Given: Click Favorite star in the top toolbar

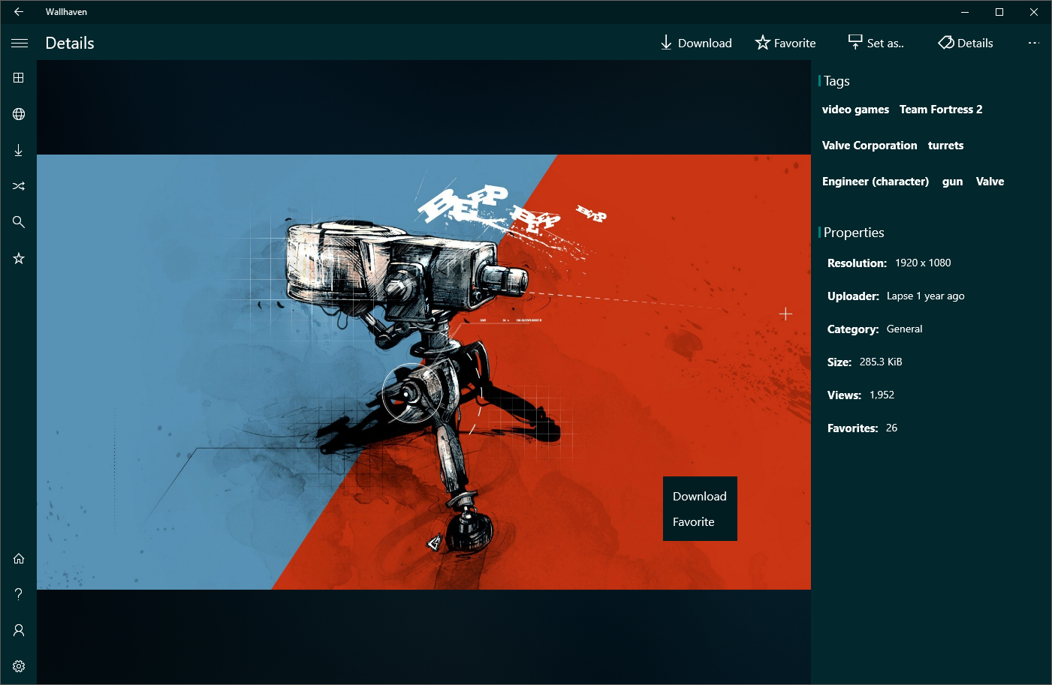Looking at the screenshot, I should (785, 43).
